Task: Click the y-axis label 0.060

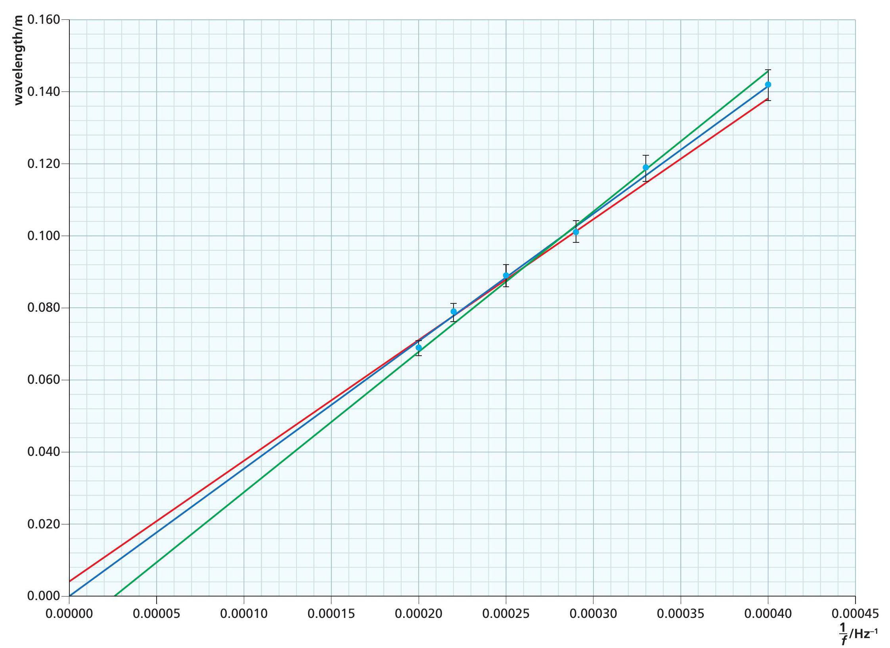Action: (x=44, y=380)
